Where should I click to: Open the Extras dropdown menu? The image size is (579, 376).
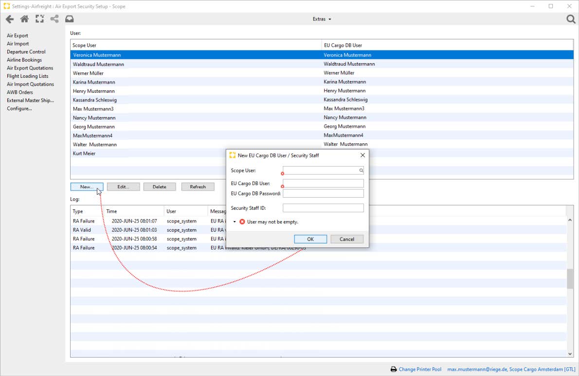[x=322, y=19]
